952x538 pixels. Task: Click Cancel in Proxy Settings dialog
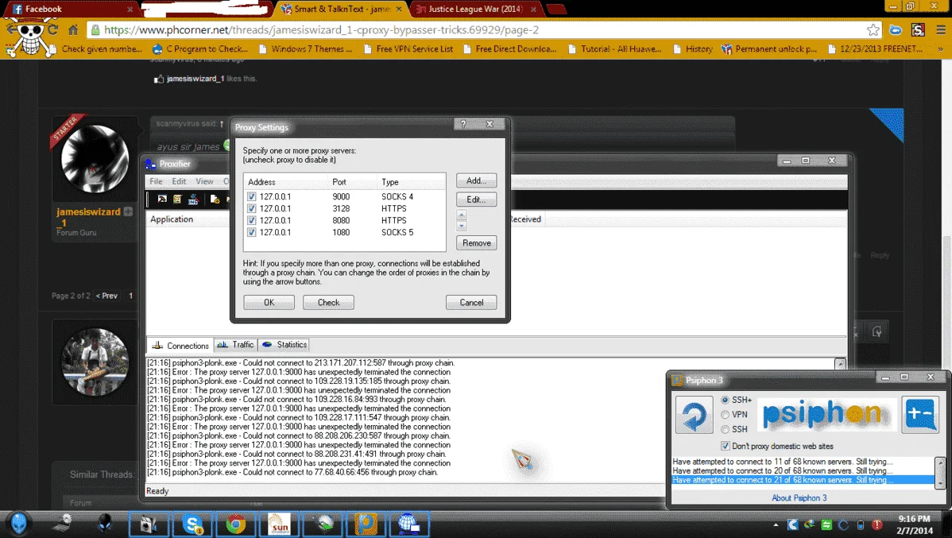(x=471, y=303)
